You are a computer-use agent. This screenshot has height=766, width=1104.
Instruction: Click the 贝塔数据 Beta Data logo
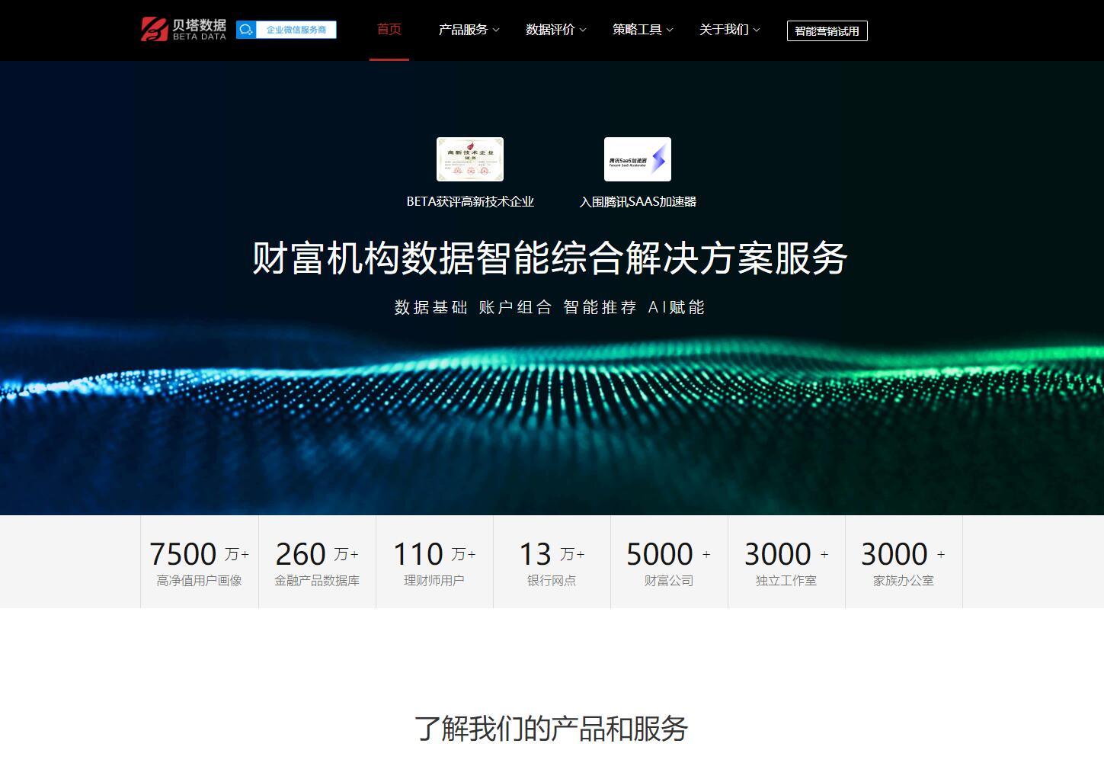184,30
